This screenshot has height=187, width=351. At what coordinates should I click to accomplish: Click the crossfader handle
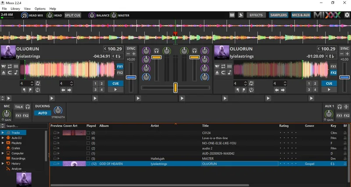(175, 87)
